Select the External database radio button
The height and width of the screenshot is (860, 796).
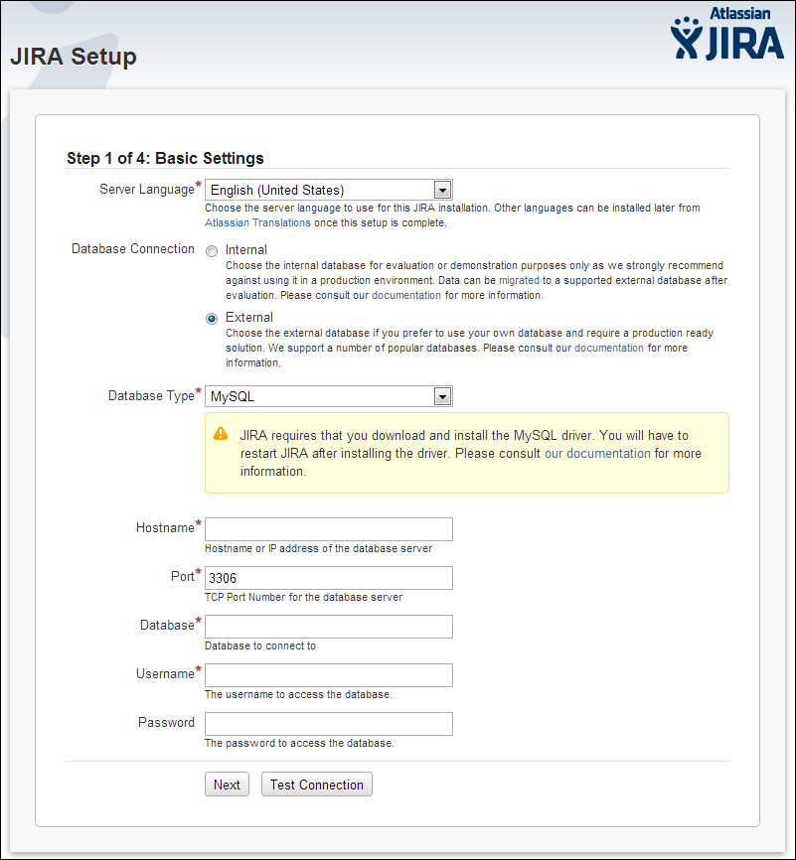tap(212, 319)
